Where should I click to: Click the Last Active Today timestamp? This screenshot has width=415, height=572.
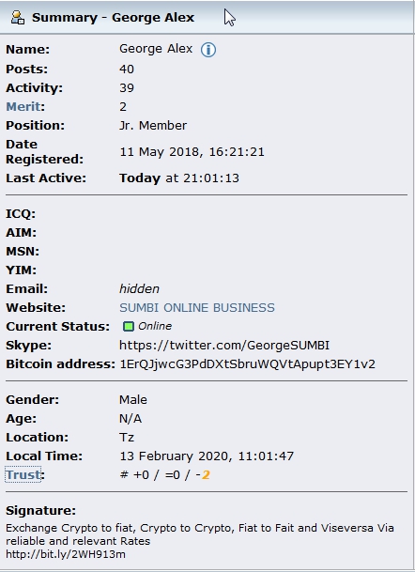coord(179,178)
